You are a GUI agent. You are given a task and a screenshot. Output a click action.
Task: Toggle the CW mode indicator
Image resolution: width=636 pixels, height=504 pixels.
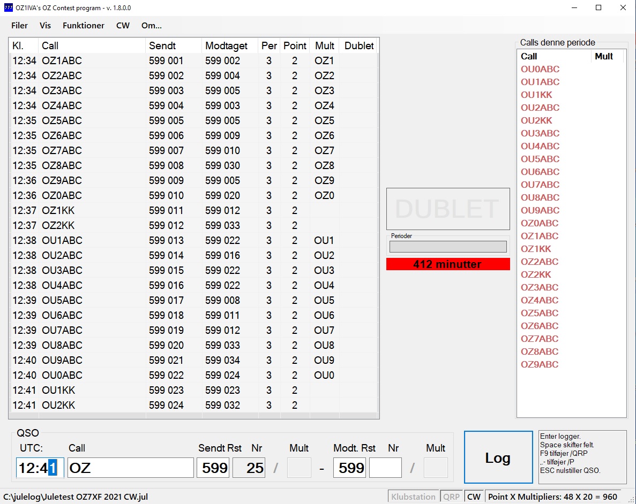coord(474,497)
